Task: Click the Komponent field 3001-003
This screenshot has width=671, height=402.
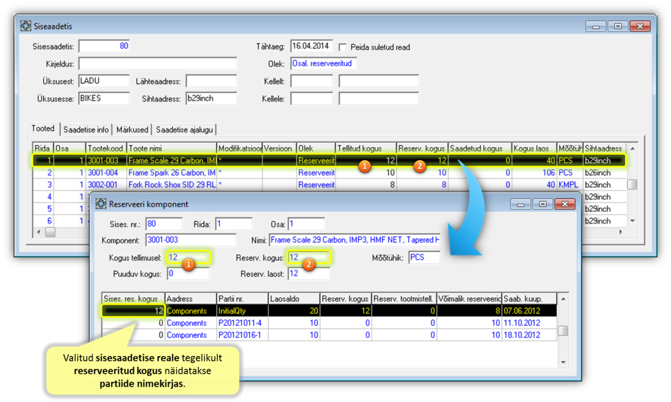Action: pos(191,240)
